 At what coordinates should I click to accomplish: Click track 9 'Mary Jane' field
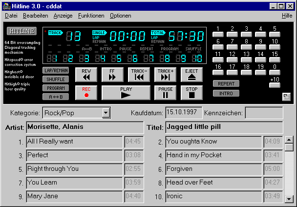74,197
